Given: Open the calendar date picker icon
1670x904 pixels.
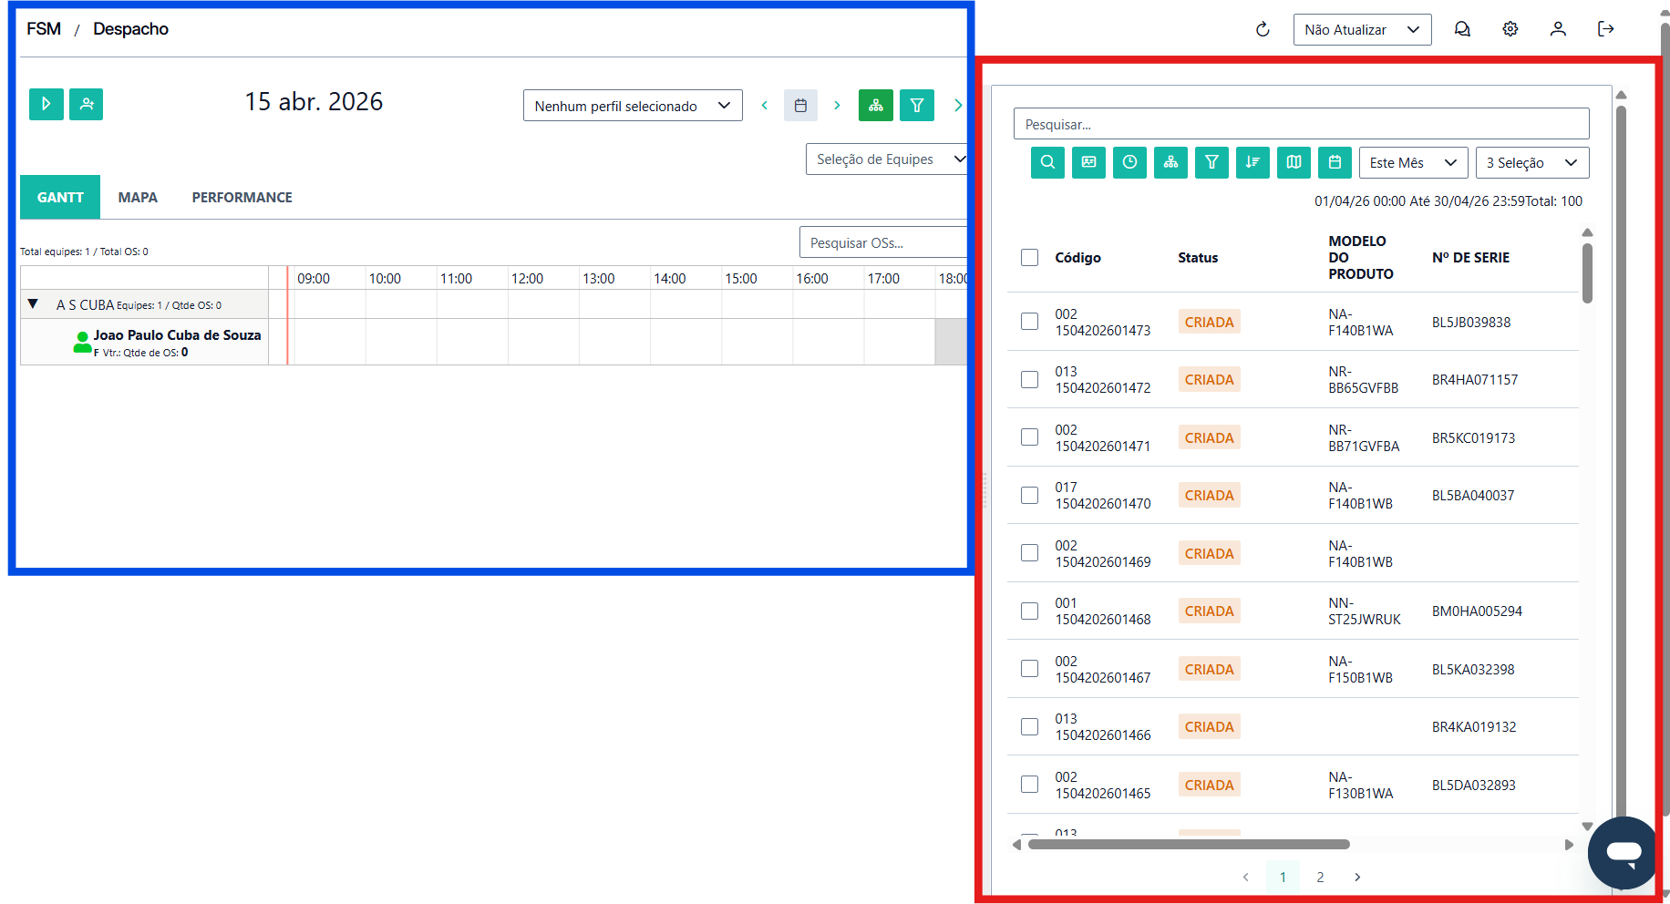Looking at the screenshot, I should [800, 106].
